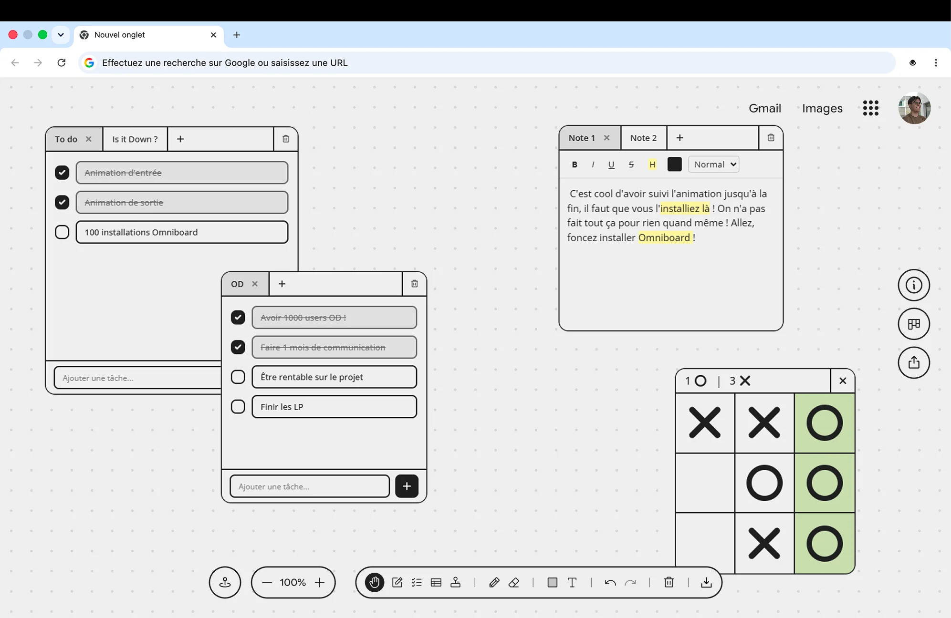951x618 pixels.
Task: Pick the black text color swatch
Action: pyautogui.click(x=674, y=165)
